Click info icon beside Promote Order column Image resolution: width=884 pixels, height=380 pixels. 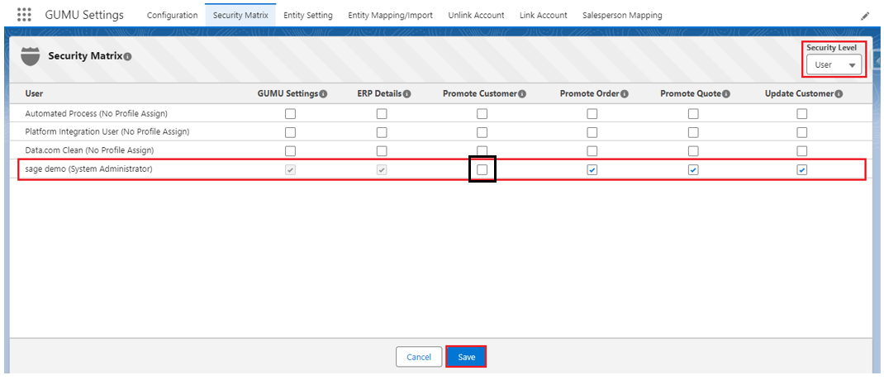pos(624,94)
